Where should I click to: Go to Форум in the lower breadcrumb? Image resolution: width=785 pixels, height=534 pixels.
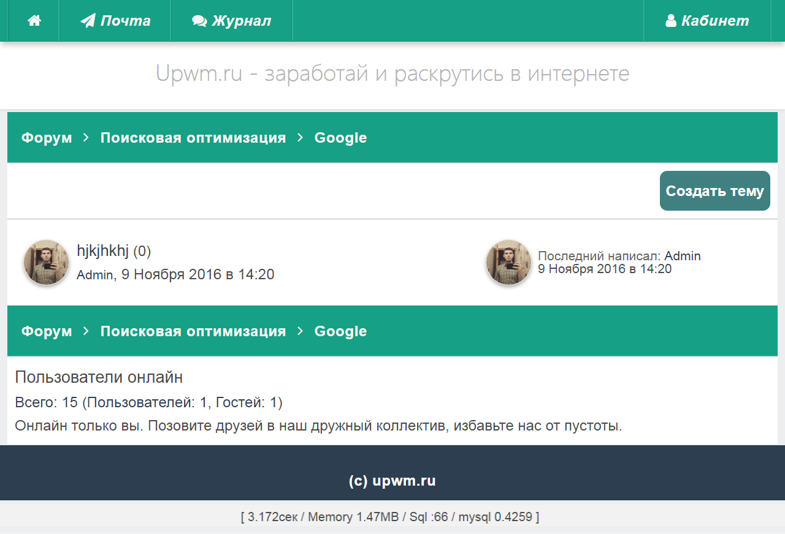(x=47, y=331)
